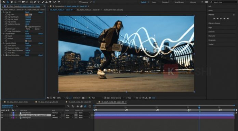This screenshot has height=131, width=238.
Task: Toggle the Fog Color stopwatch
Action: [6, 15]
